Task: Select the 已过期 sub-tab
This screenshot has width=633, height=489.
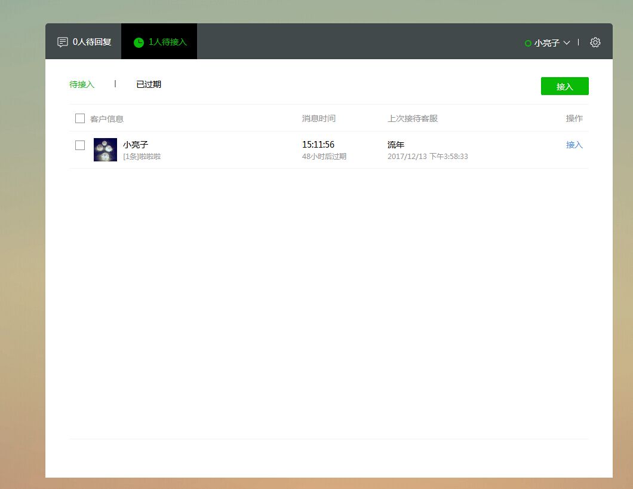Action: (x=149, y=84)
